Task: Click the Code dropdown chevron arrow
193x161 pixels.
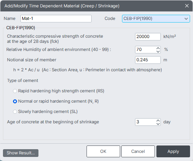Action: pos(186,19)
